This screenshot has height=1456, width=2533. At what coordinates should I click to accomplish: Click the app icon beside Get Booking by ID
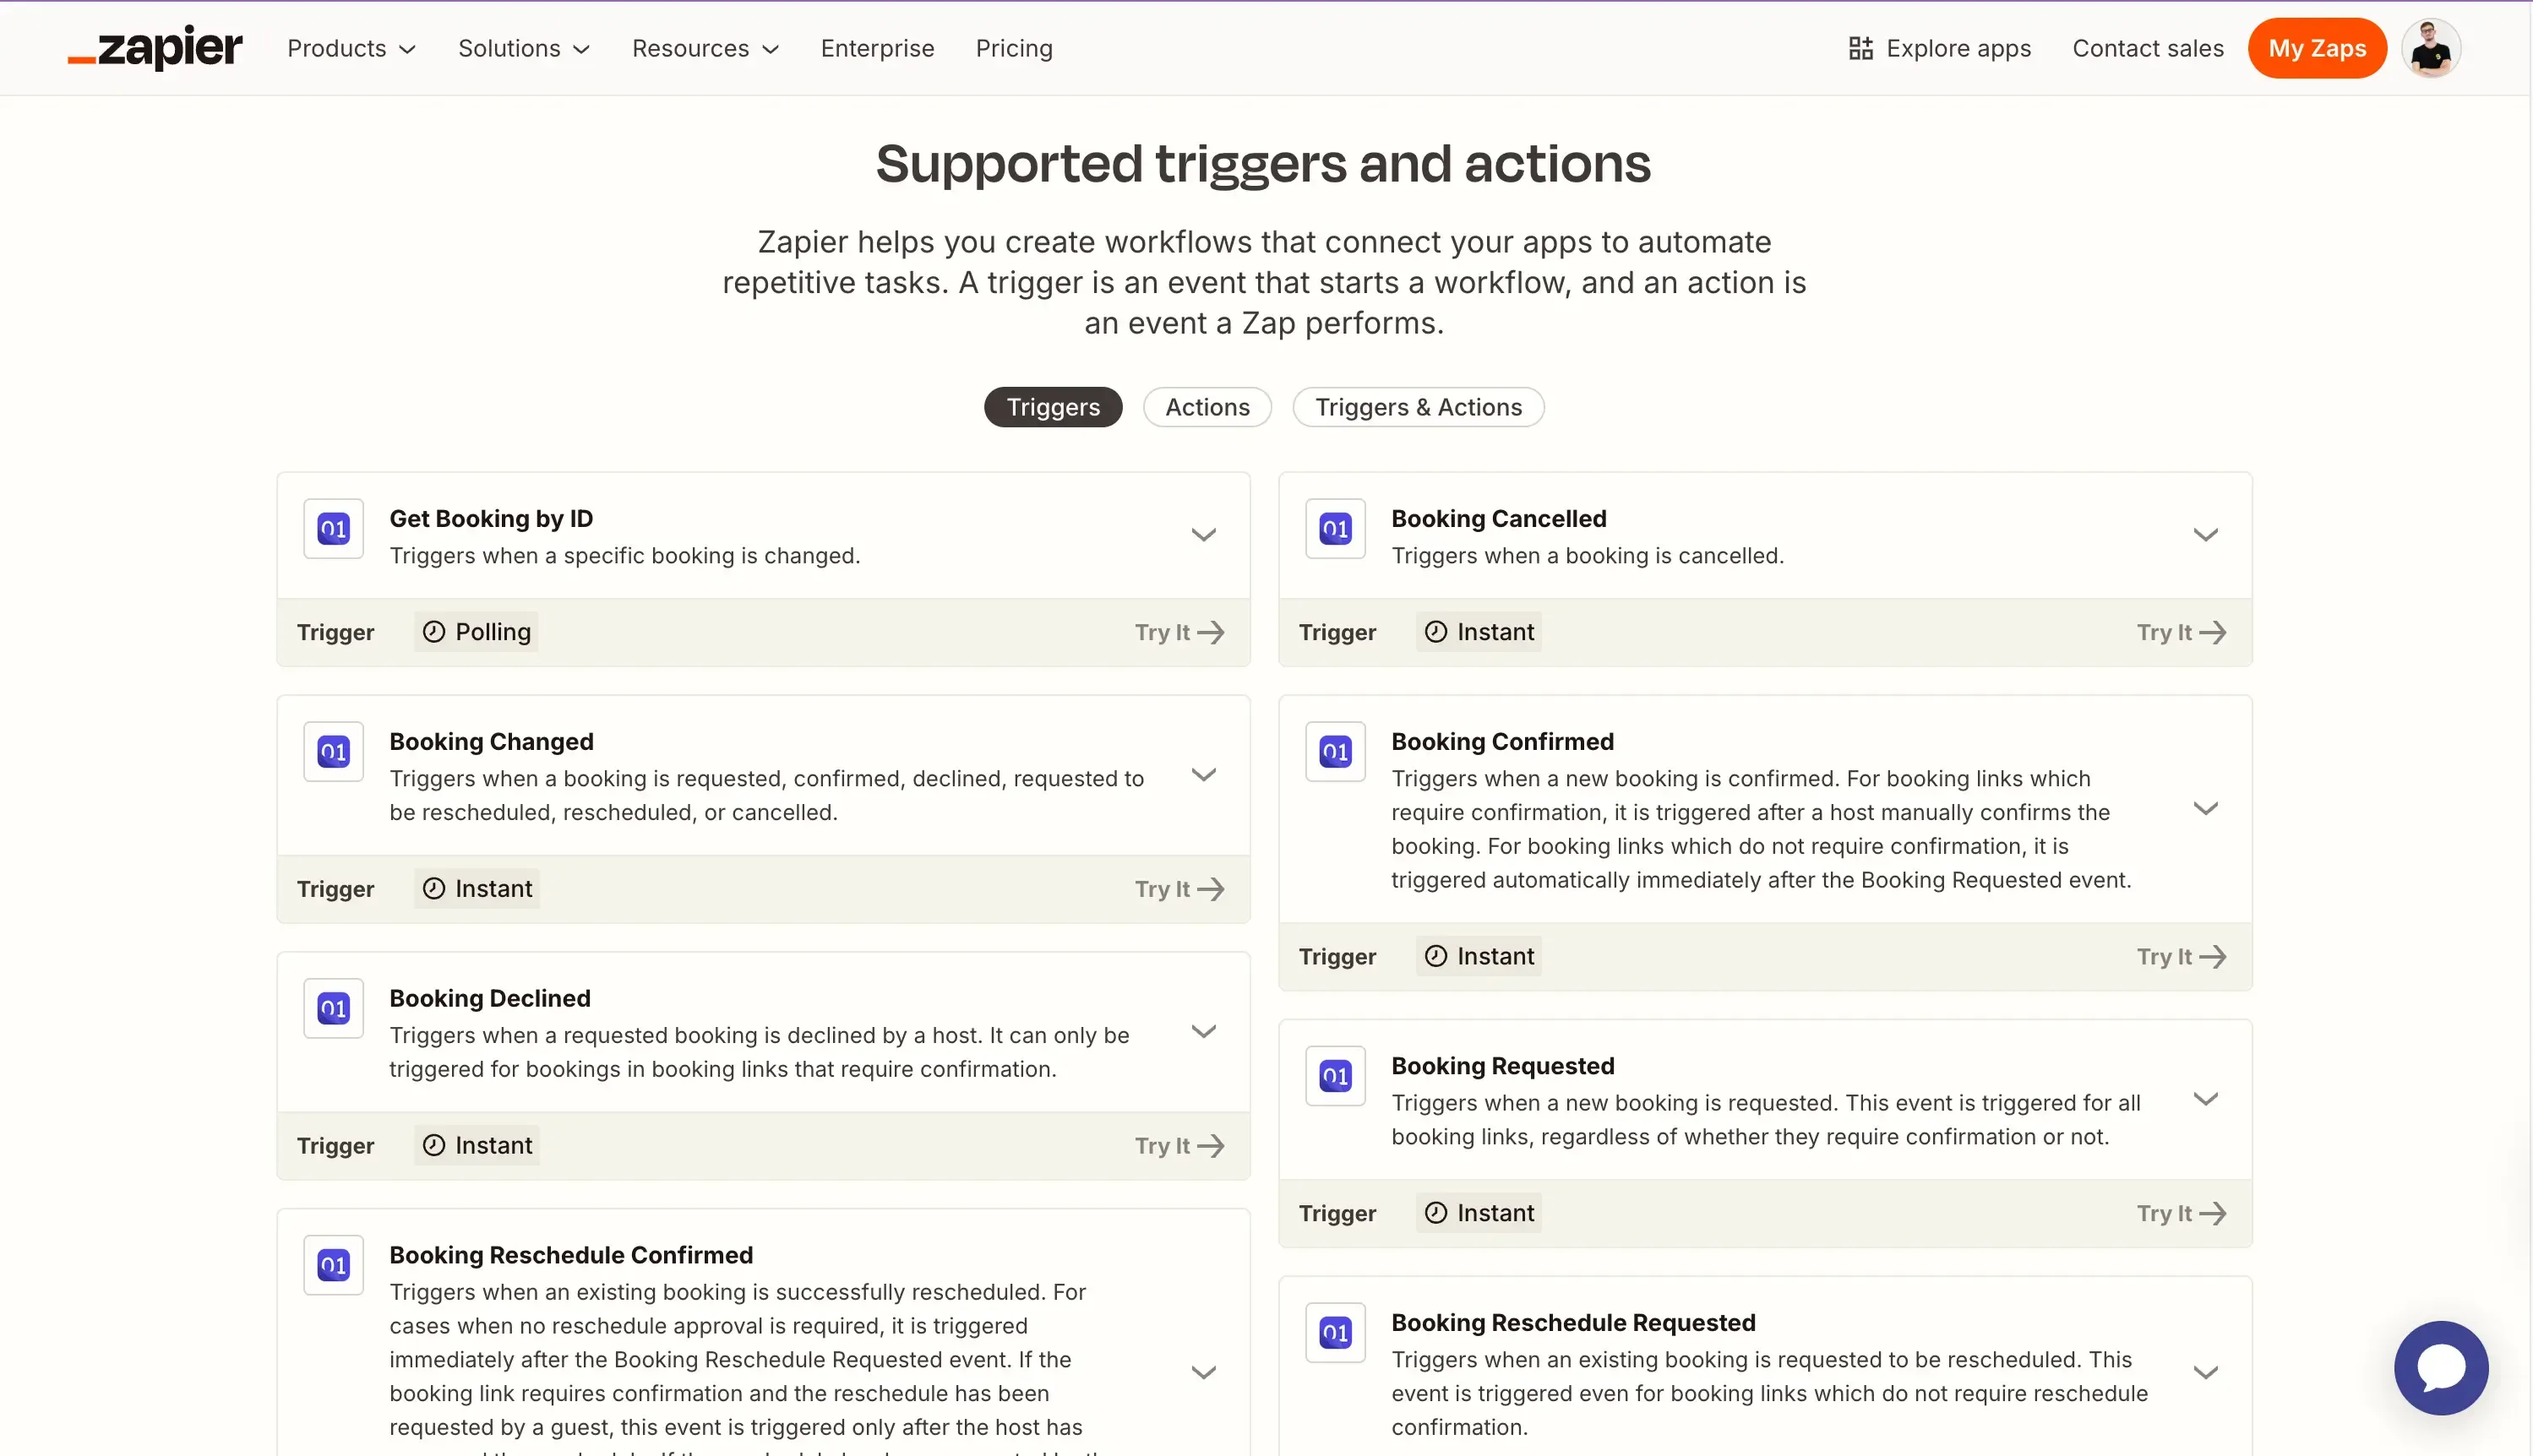point(333,528)
